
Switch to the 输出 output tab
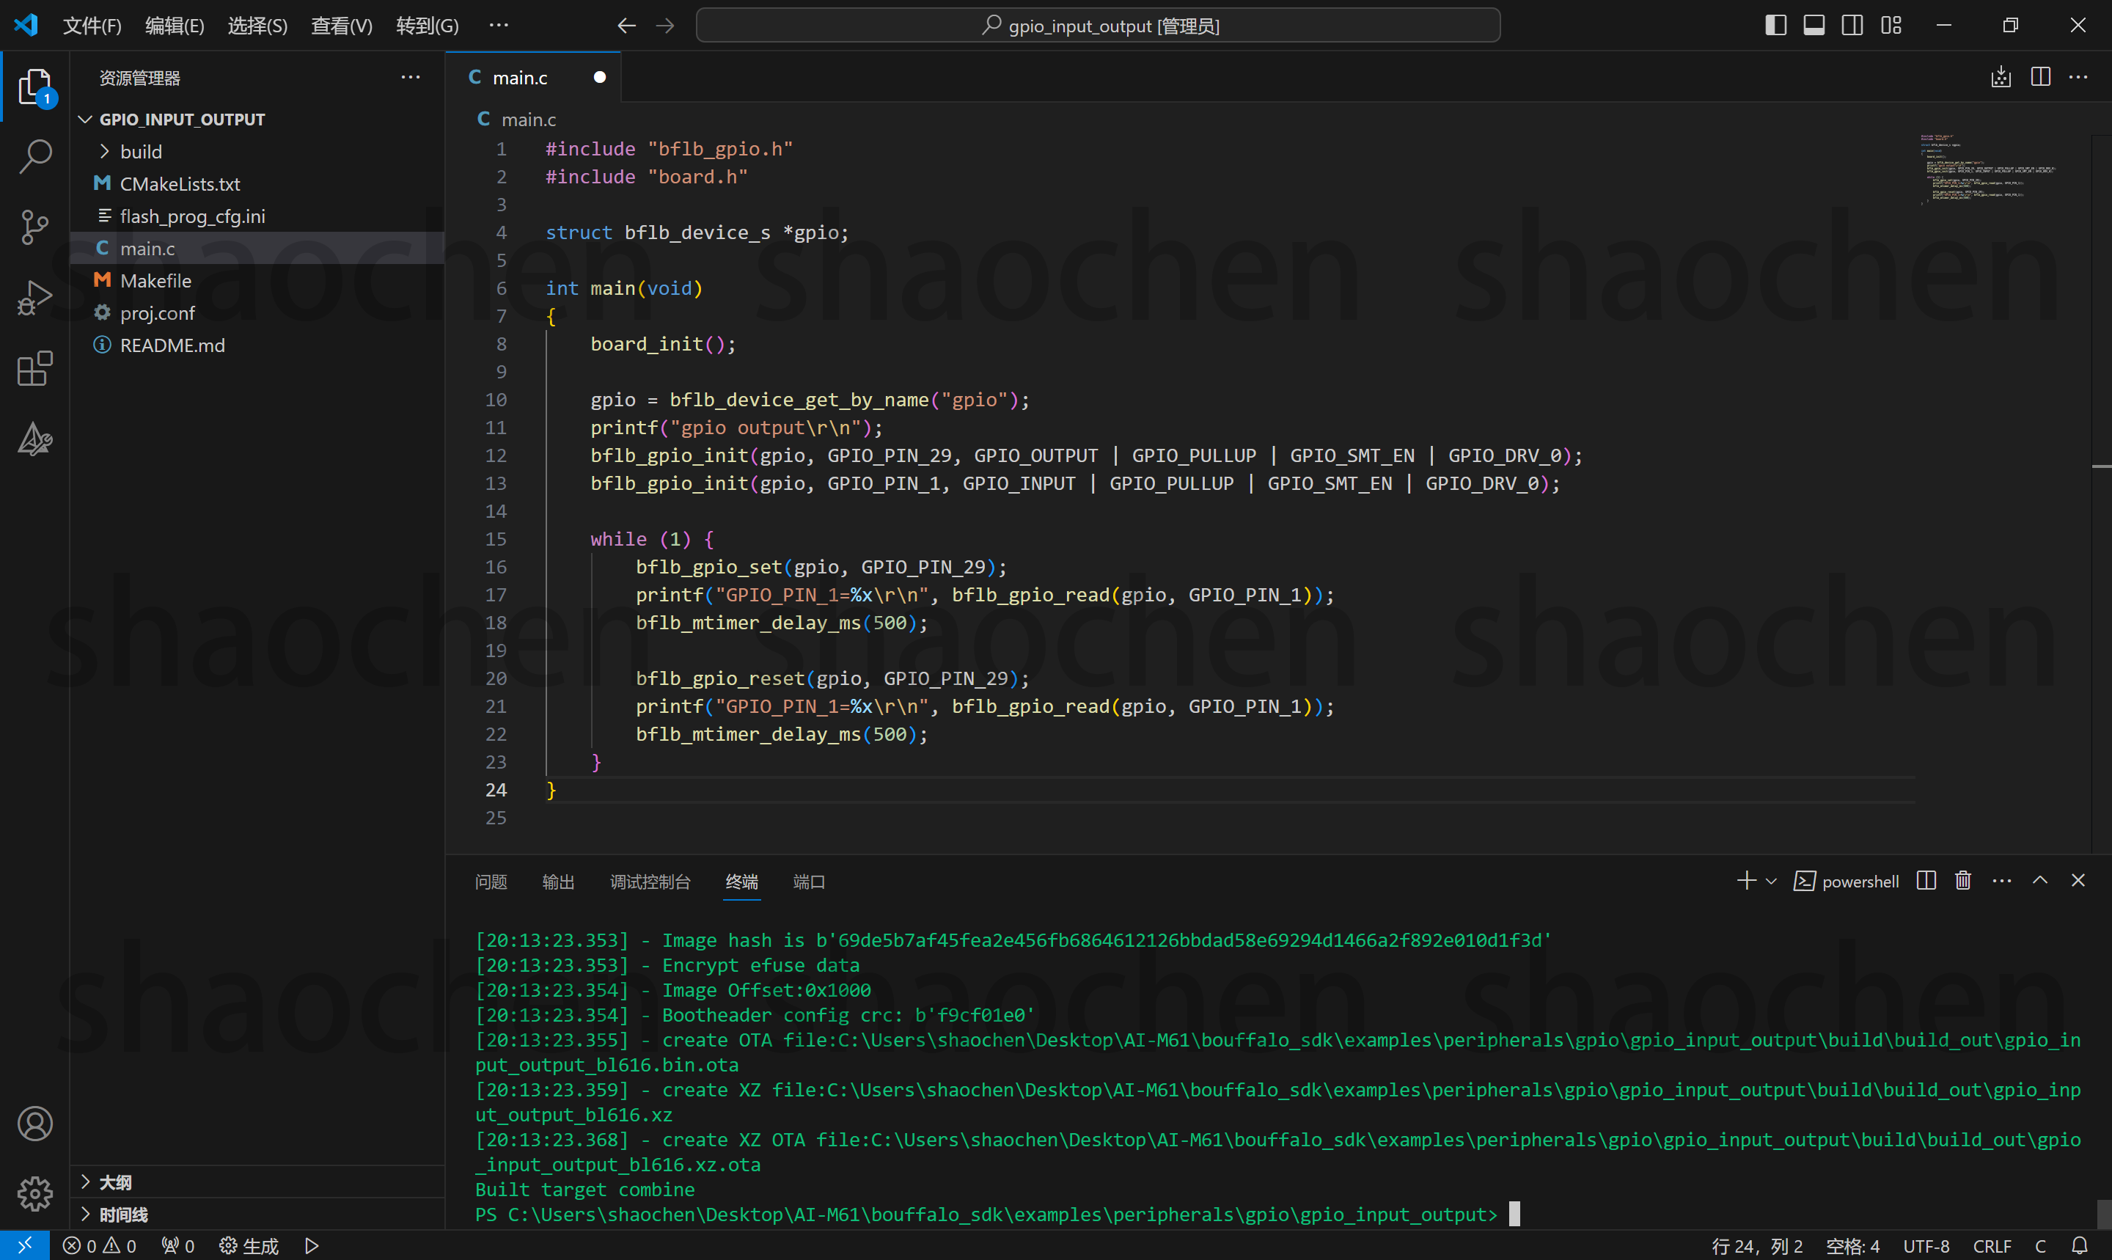pyautogui.click(x=558, y=882)
